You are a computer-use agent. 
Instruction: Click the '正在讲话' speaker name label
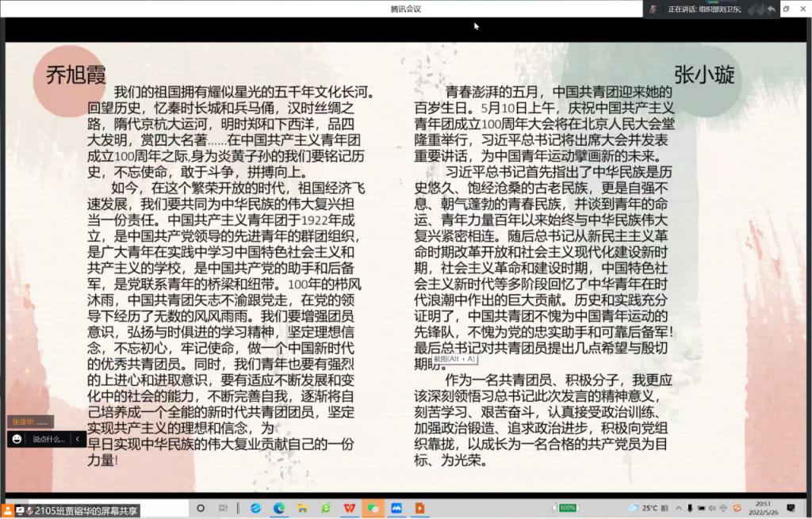click(702, 9)
